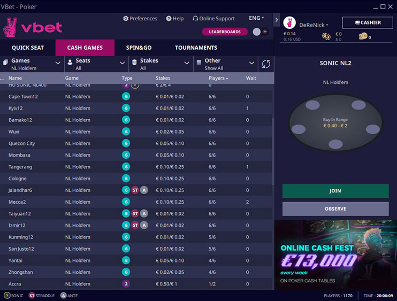The height and width of the screenshot is (301, 397).
Task: Open the Cashier
Action: pos(368,22)
